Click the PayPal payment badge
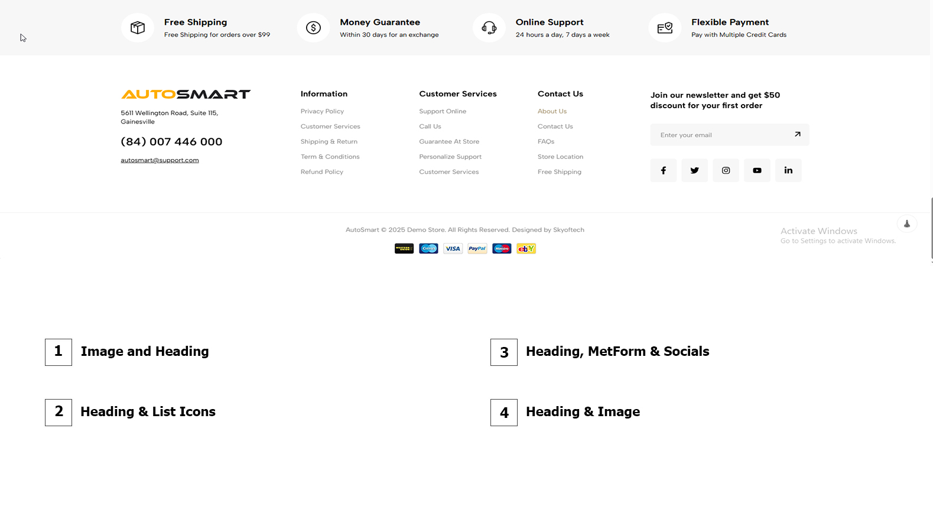The image size is (933, 532). pyautogui.click(x=477, y=249)
